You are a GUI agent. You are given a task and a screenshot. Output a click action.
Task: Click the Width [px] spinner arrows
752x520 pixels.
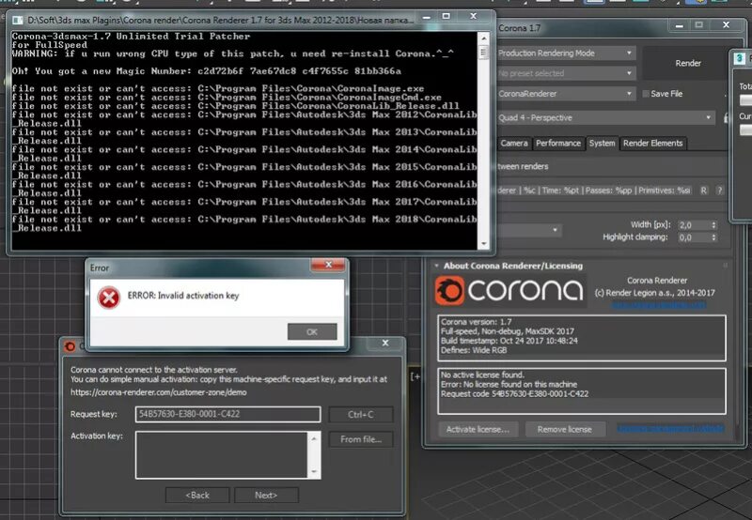(x=713, y=225)
